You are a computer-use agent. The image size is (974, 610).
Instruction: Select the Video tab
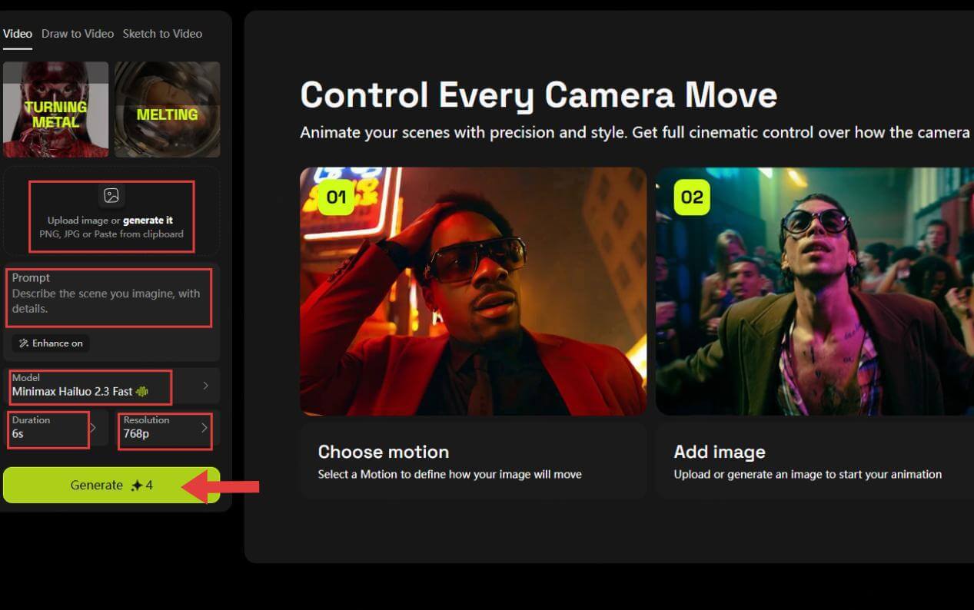[17, 34]
